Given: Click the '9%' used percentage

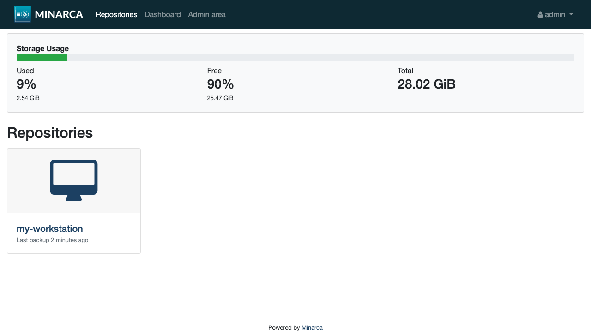Looking at the screenshot, I should [x=26, y=84].
